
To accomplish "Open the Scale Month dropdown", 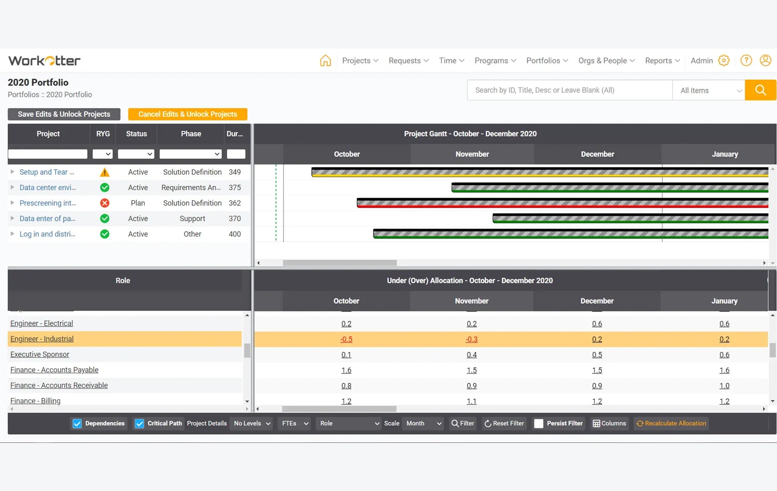I will click(422, 423).
